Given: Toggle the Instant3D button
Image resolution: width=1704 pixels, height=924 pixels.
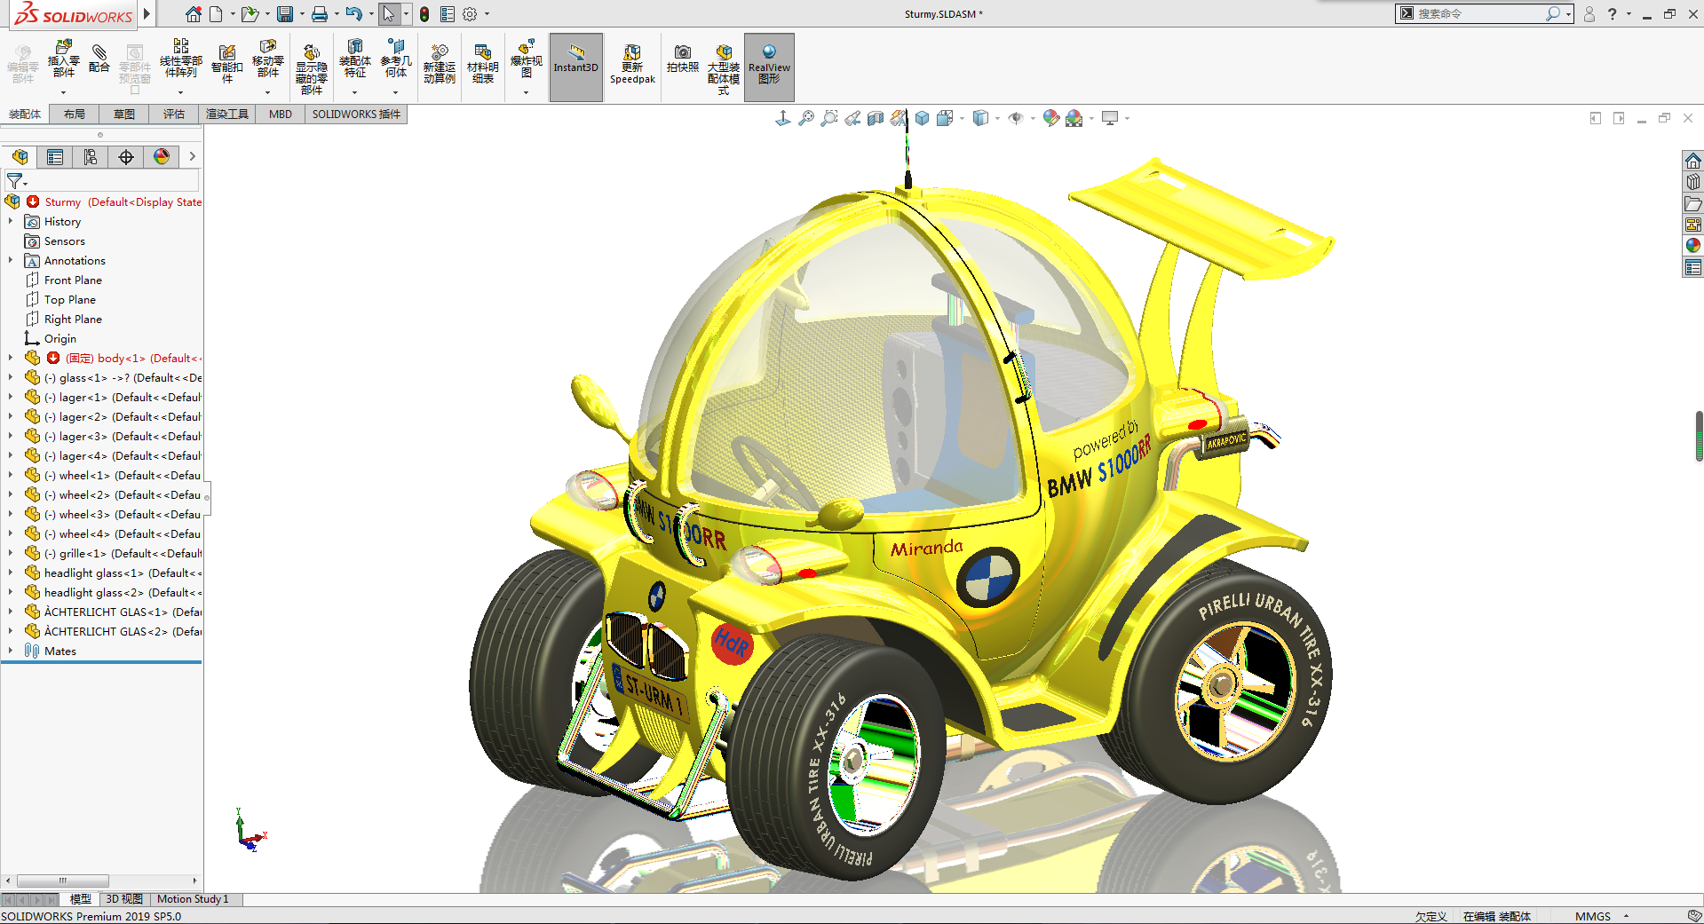Looking at the screenshot, I should (576, 67).
